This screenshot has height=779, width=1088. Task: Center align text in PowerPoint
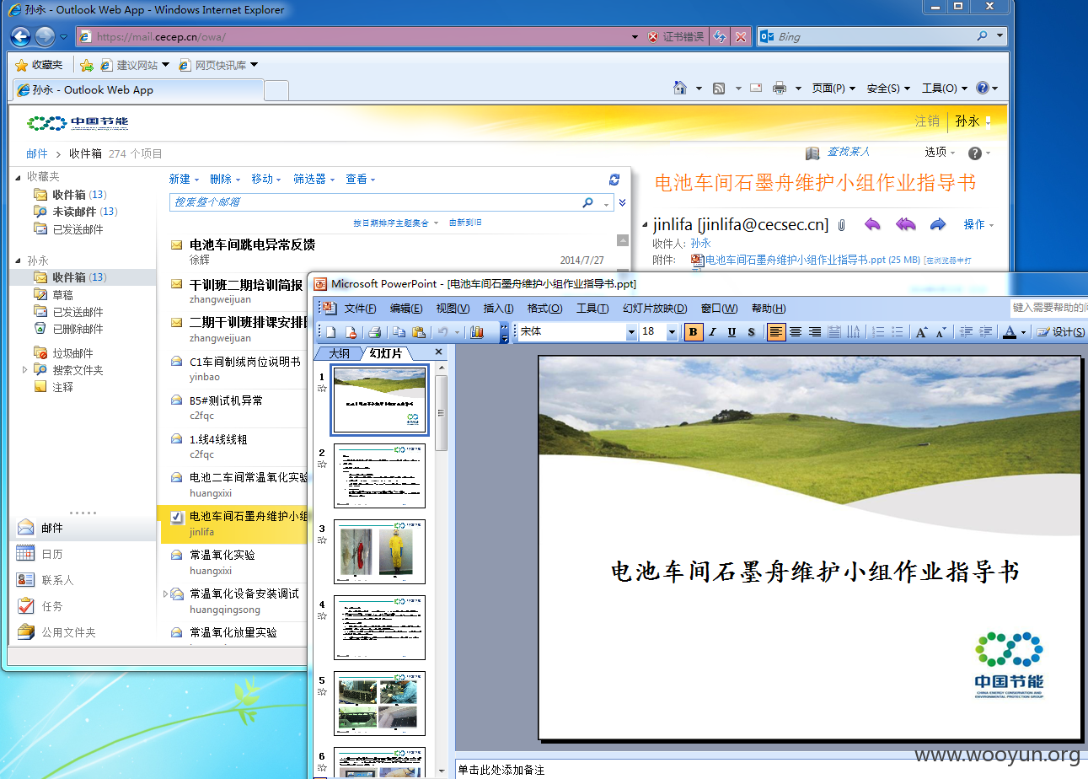[796, 332]
